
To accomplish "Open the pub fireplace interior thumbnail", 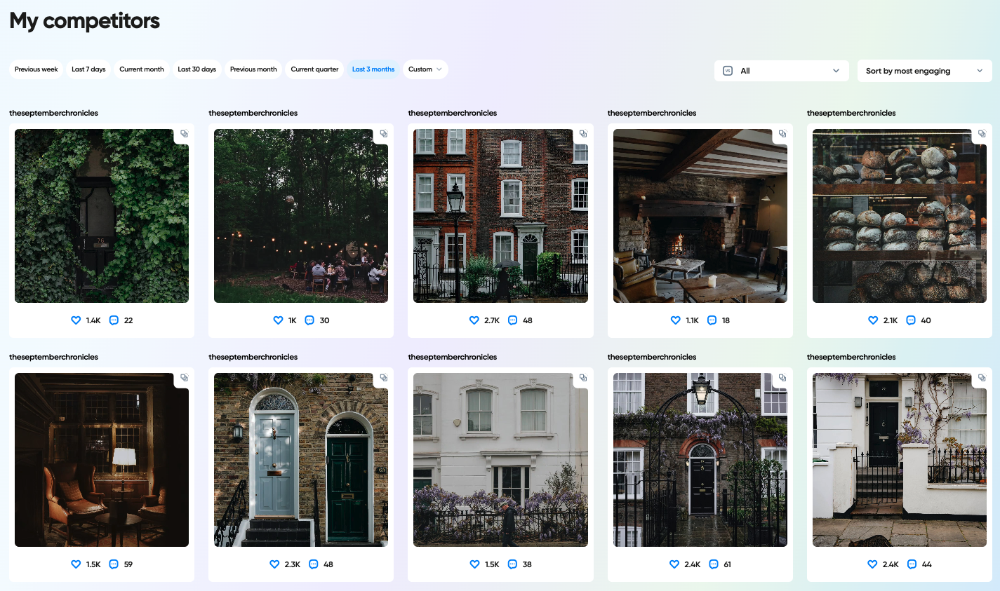I will 700,216.
